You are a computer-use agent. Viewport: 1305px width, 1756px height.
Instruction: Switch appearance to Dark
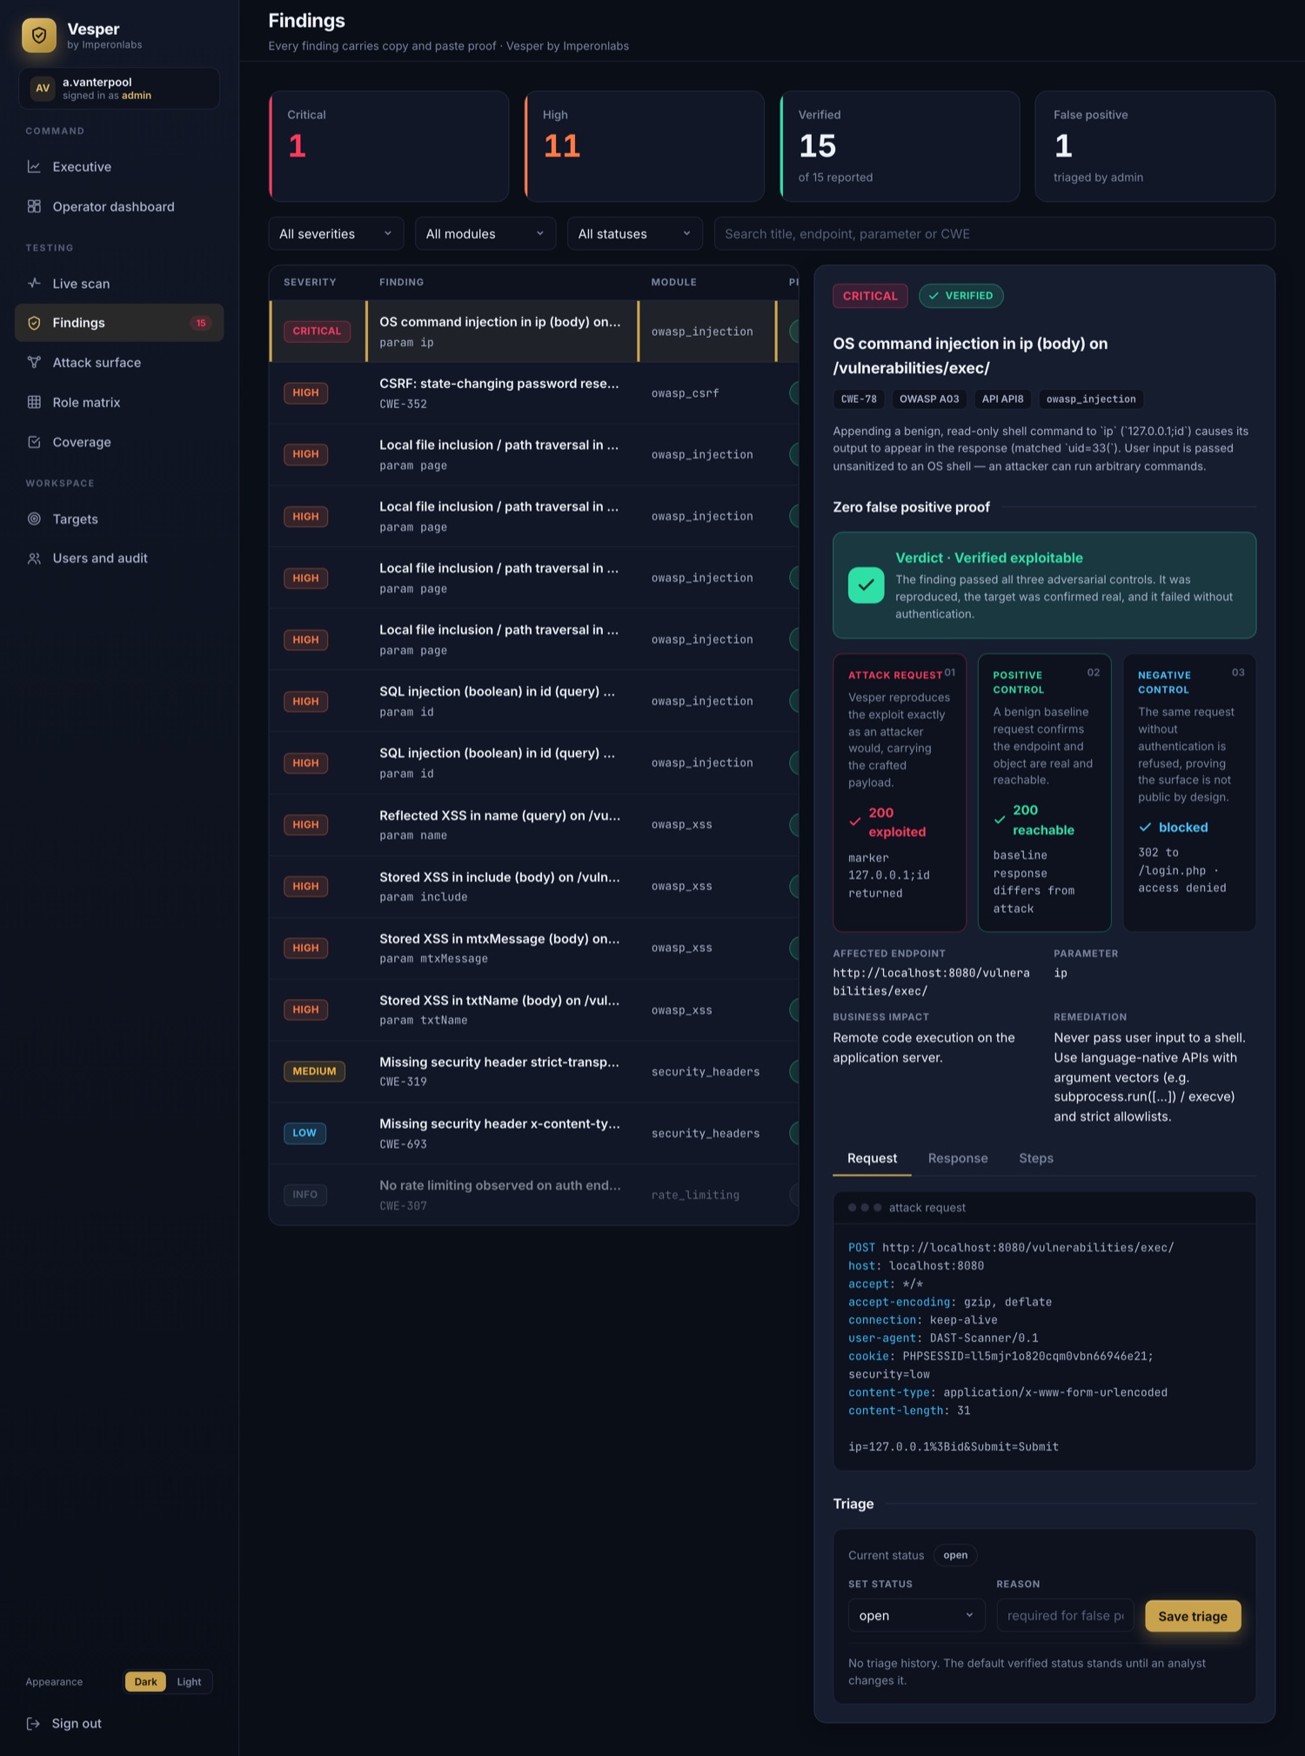click(x=145, y=1681)
